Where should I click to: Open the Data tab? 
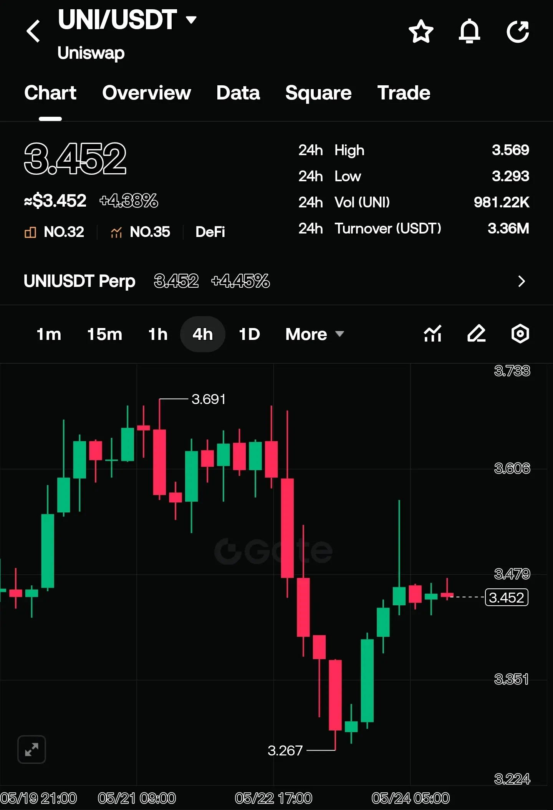238,93
